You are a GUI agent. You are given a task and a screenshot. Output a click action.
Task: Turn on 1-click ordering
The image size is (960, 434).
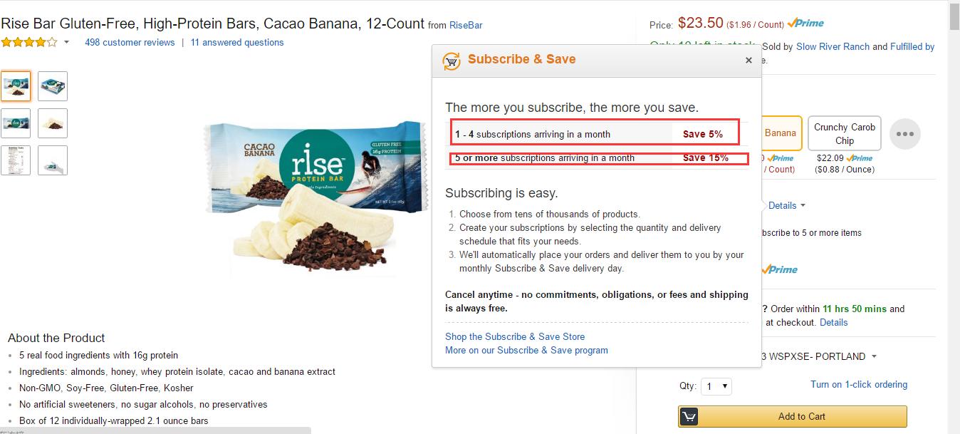(858, 384)
